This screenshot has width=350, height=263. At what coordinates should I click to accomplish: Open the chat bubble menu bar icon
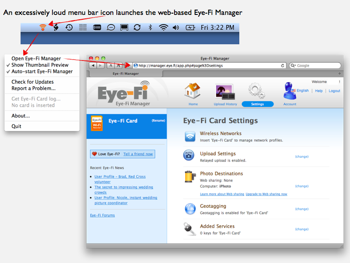tap(111, 27)
